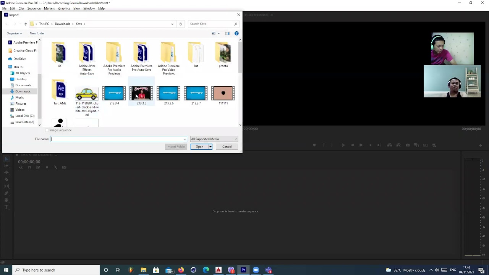Select the Test_AME folder
The height and width of the screenshot is (275, 489).
(x=60, y=93)
